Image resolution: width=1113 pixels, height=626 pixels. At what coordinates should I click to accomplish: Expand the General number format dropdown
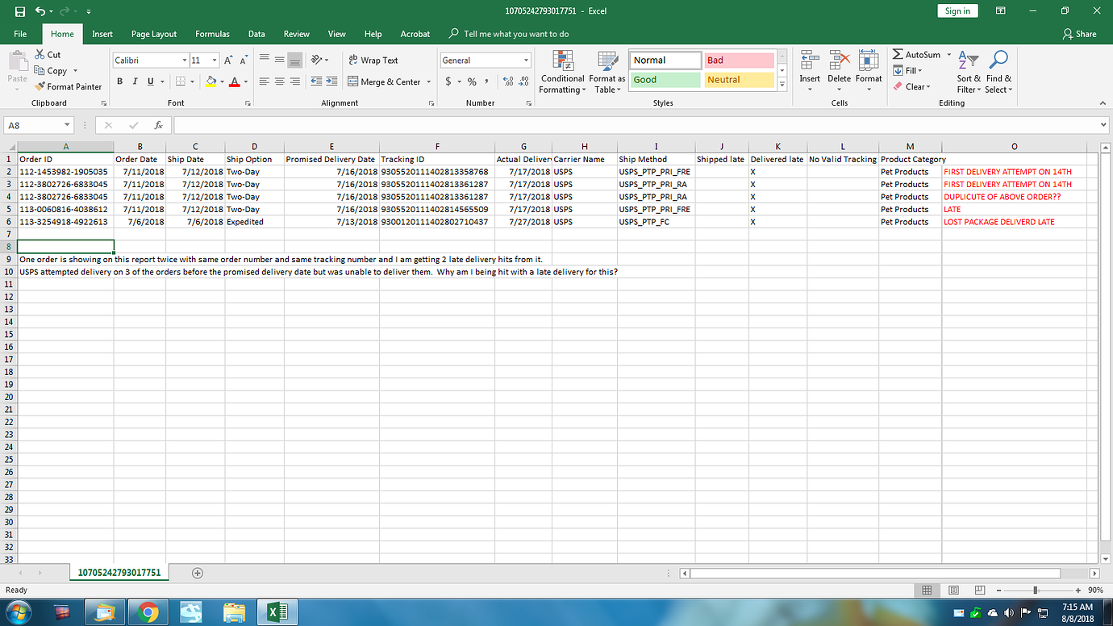[526, 61]
